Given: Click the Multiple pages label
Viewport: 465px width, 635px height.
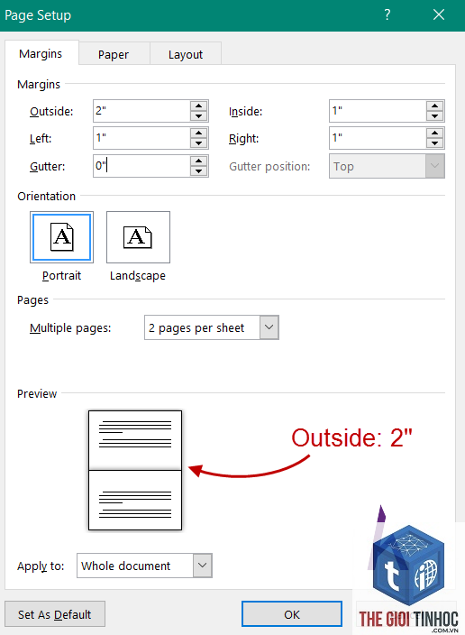Looking at the screenshot, I should 70,328.
